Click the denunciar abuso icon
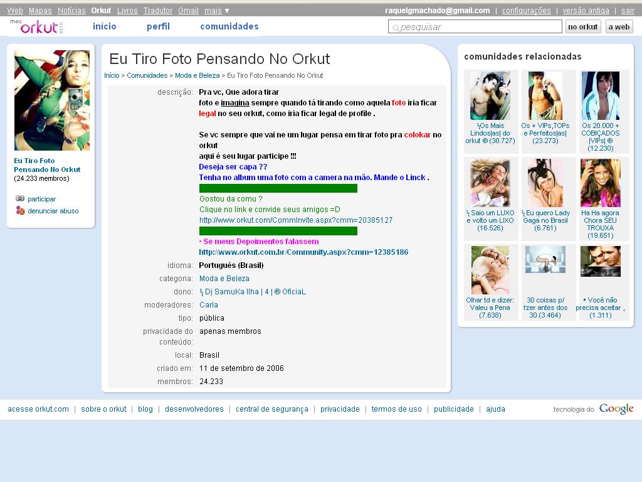Image resolution: width=642 pixels, height=482 pixels. [20, 211]
